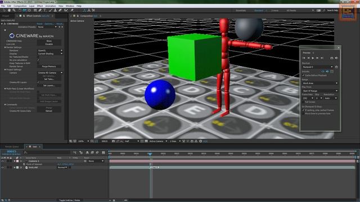
Task: Open the Window menu
Action: coord(70,6)
